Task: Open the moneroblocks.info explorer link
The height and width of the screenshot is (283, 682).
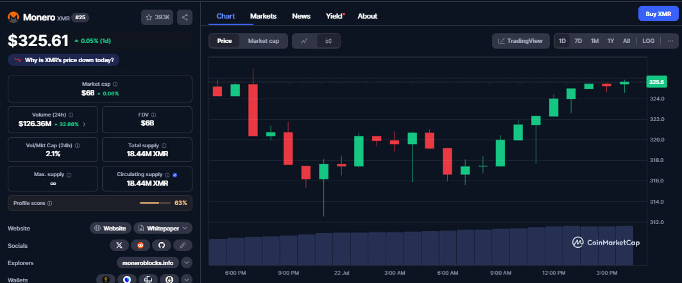Action: click(148, 263)
